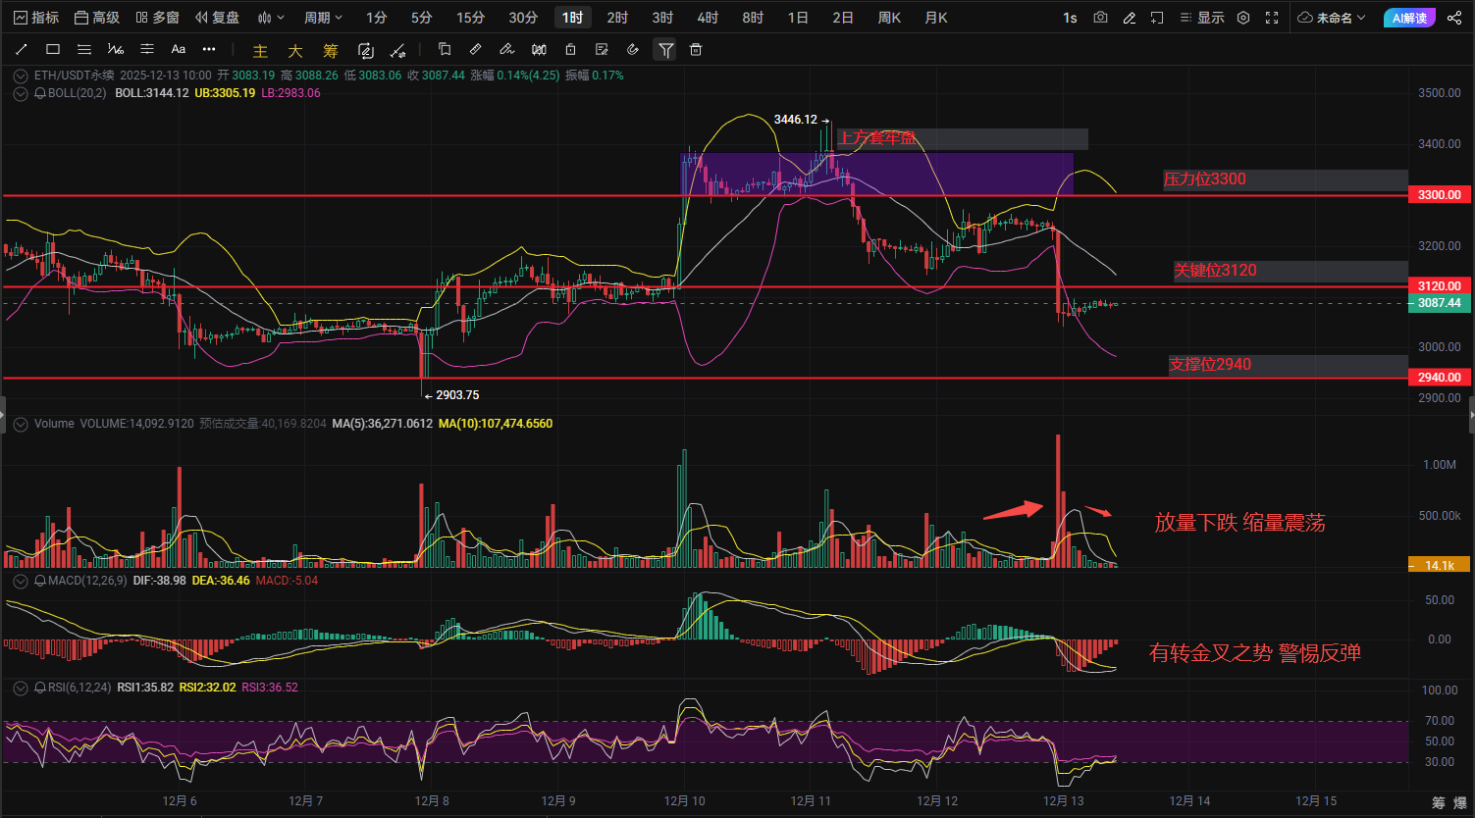Enter fullscreen chart mode

click(x=1273, y=18)
